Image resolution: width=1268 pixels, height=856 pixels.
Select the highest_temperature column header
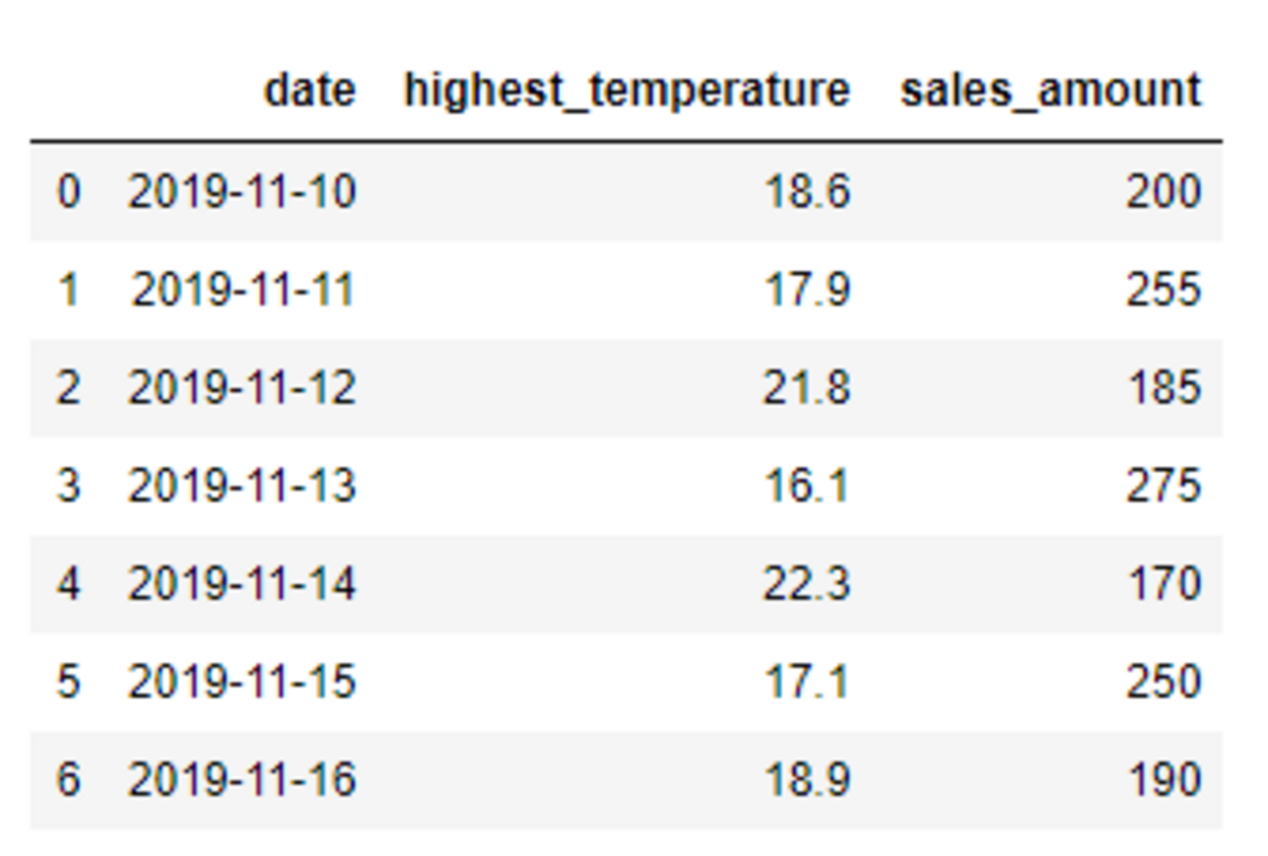tap(627, 91)
